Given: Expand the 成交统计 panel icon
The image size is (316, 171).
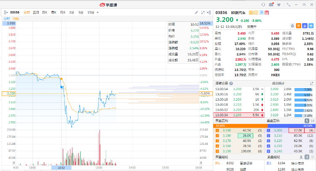Looking at the screenshot, I should coord(311,83).
